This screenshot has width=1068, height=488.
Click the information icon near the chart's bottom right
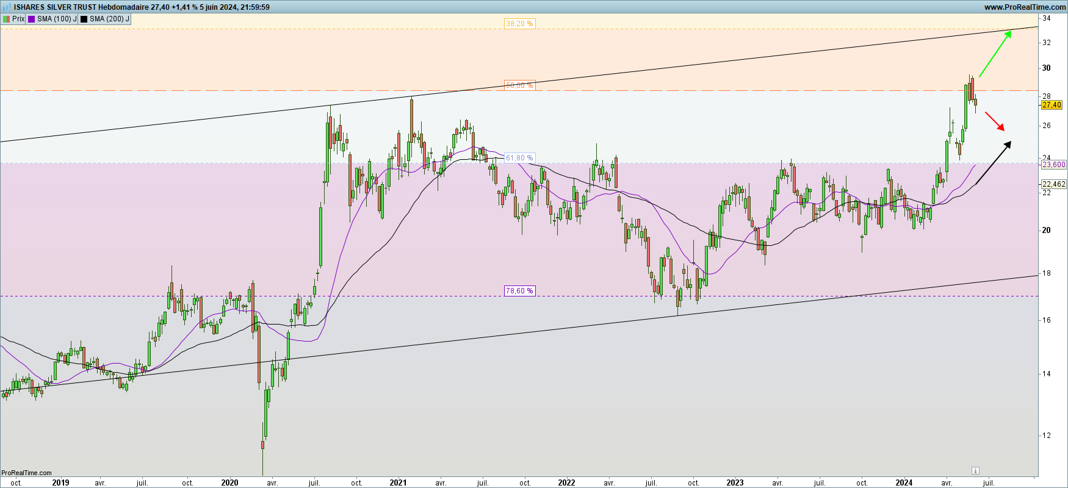click(x=975, y=470)
